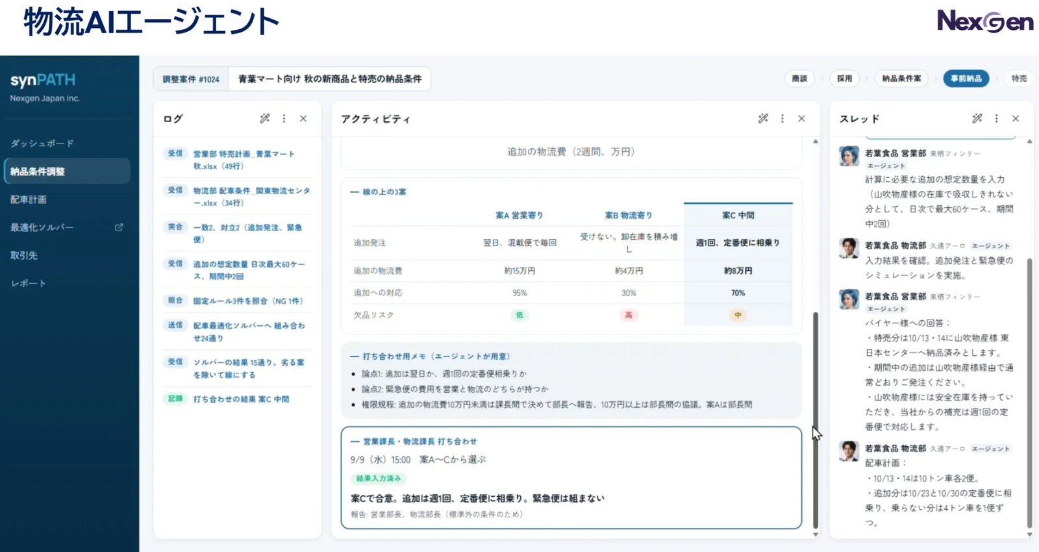Click the スレッド panel scrollbar thumb
The height and width of the screenshot is (552, 1039).
click(1029, 394)
